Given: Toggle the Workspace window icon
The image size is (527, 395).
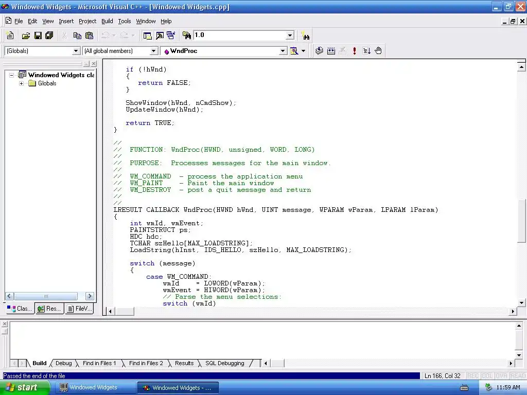Looking at the screenshot, I should [x=147, y=35].
